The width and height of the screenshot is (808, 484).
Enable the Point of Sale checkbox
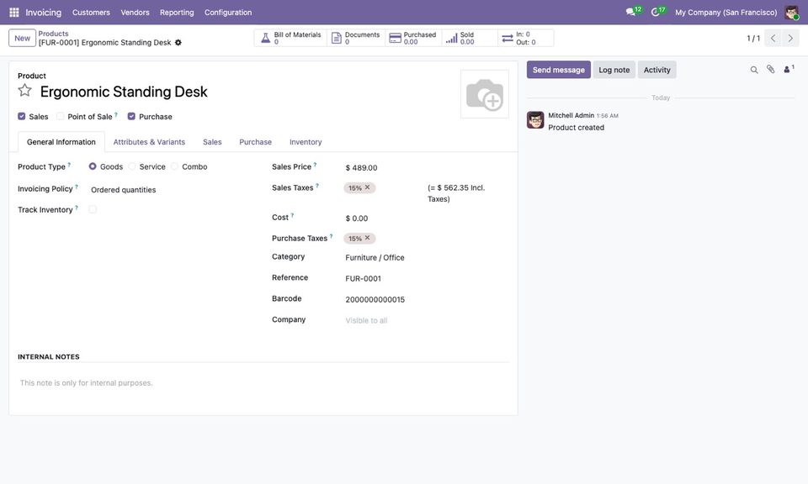(61, 116)
